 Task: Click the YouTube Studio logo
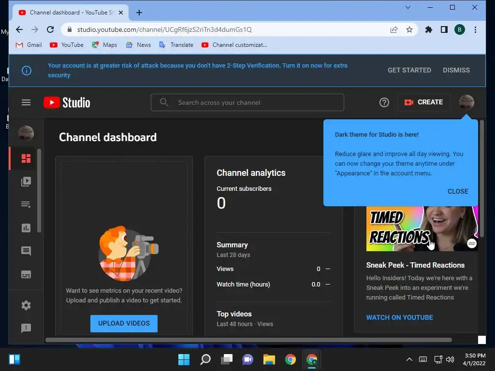(x=67, y=102)
